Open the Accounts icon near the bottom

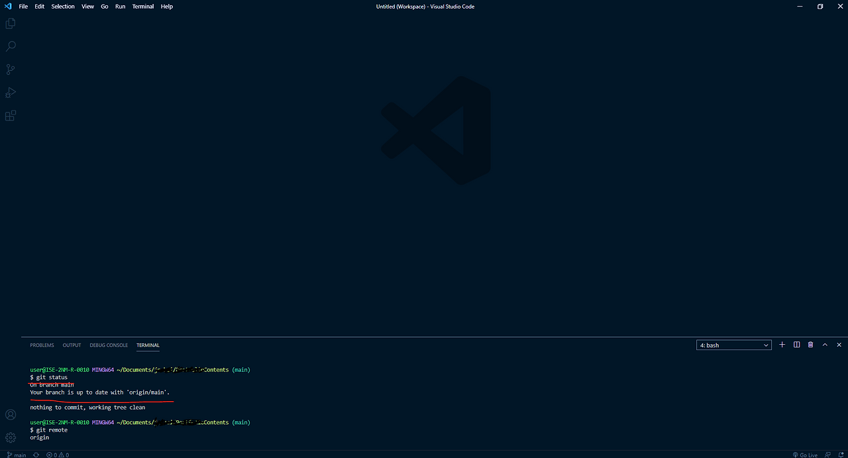click(x=10, y=414)
